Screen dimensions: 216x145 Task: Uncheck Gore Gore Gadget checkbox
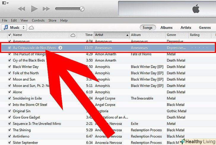[9, 117]
